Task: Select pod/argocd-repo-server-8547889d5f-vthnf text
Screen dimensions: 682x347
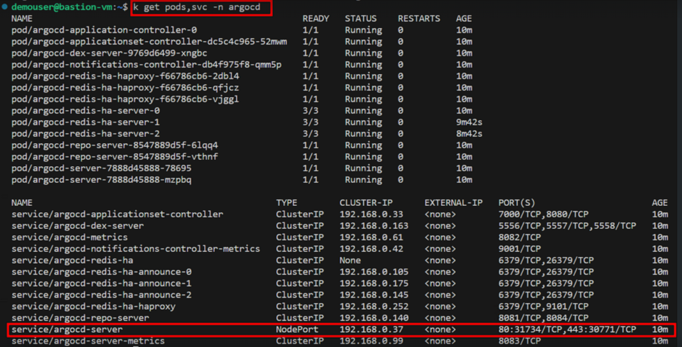Action: tap(114, 157)
